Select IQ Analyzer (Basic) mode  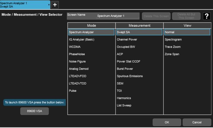(x=81, y=40)
